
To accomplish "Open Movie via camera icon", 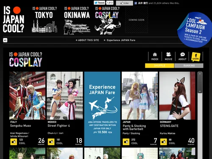I will click(x=168, y=56).
